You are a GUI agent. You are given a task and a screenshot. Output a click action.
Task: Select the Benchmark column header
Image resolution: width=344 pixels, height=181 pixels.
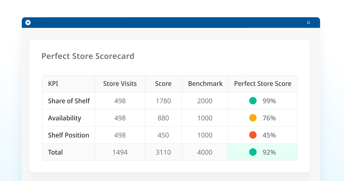pyautogui.click(x=205, y=84)
